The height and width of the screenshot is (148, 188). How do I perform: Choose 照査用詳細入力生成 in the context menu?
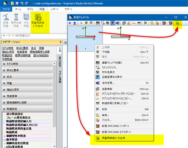click(124, 138)
